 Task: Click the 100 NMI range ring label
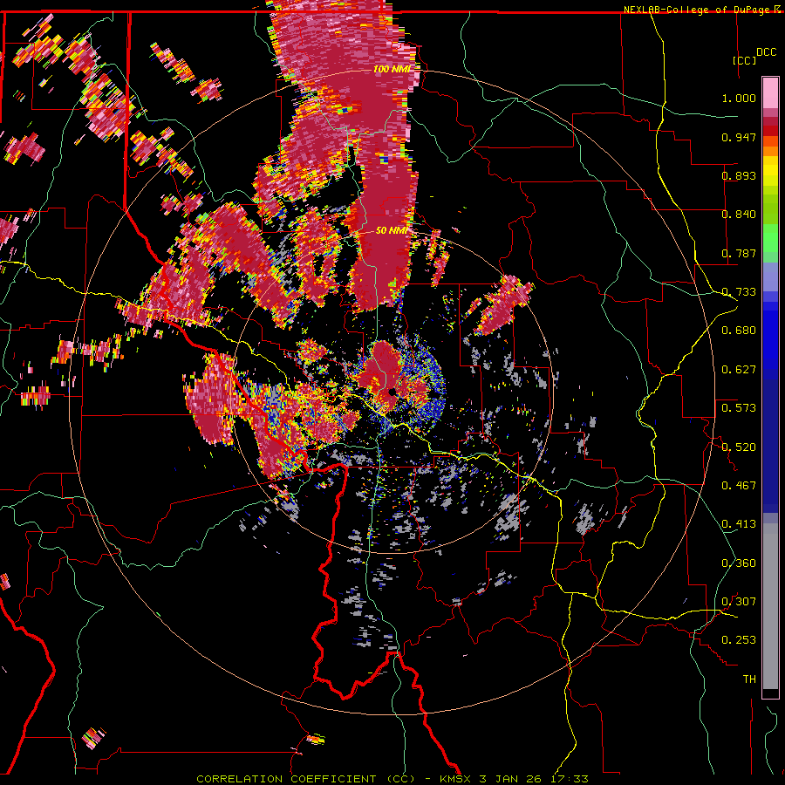point(391,69)
